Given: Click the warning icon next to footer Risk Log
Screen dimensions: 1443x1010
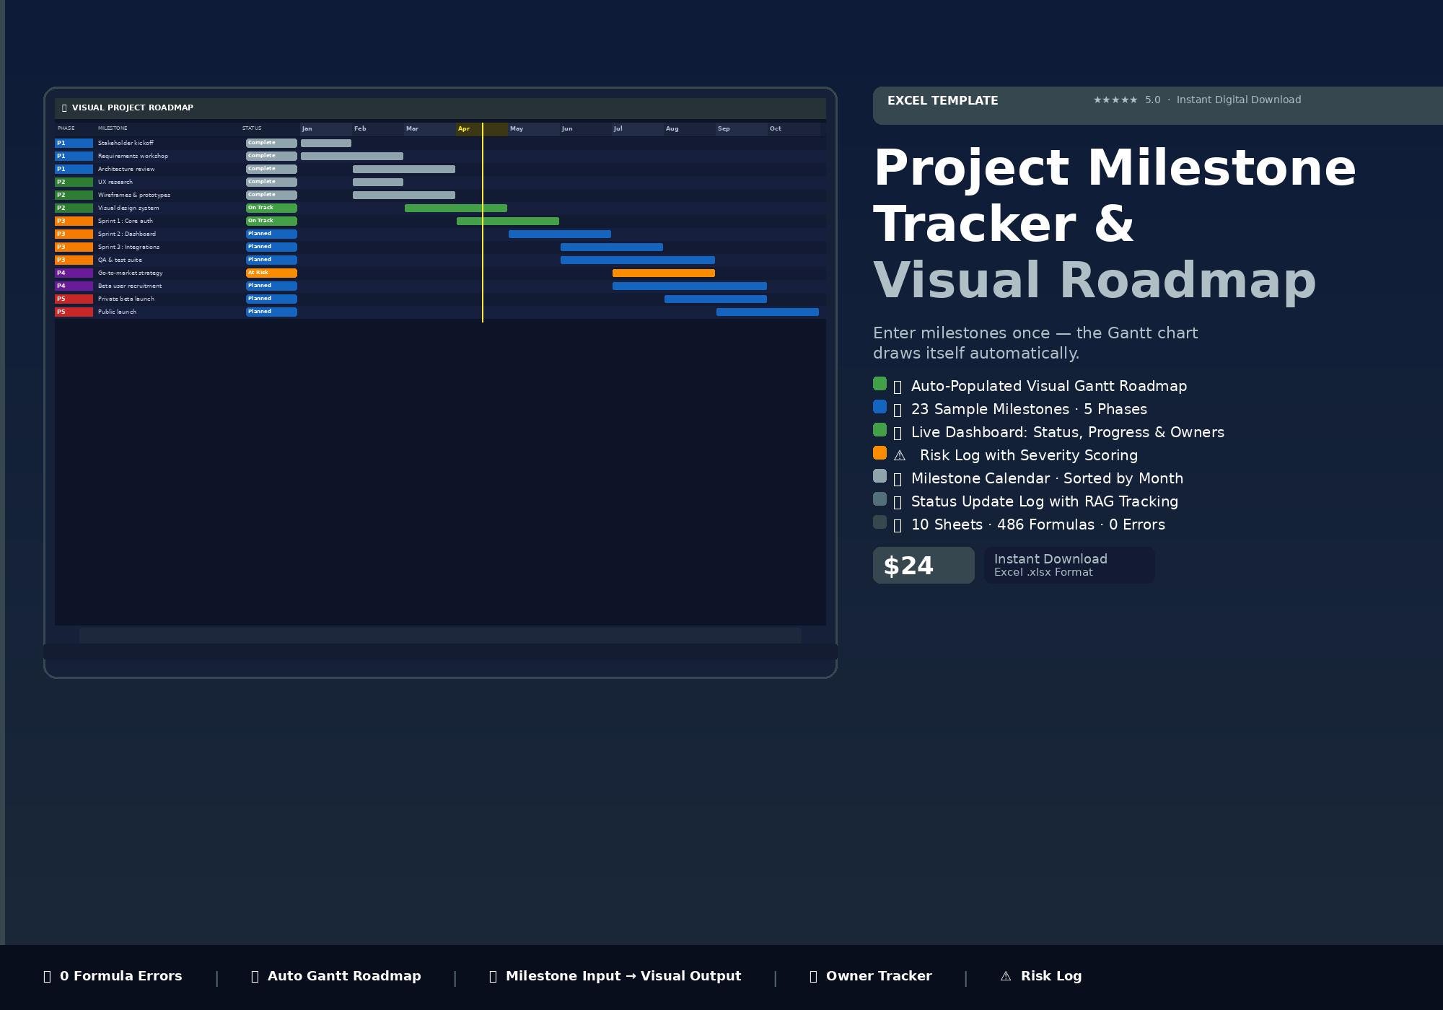Looking at the screenshot, I should tap(1006, 976).
